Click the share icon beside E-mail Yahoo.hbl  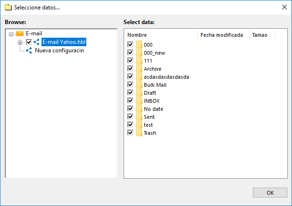coord(36,42)
